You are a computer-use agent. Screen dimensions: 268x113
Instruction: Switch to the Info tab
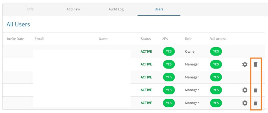(30, 9)
